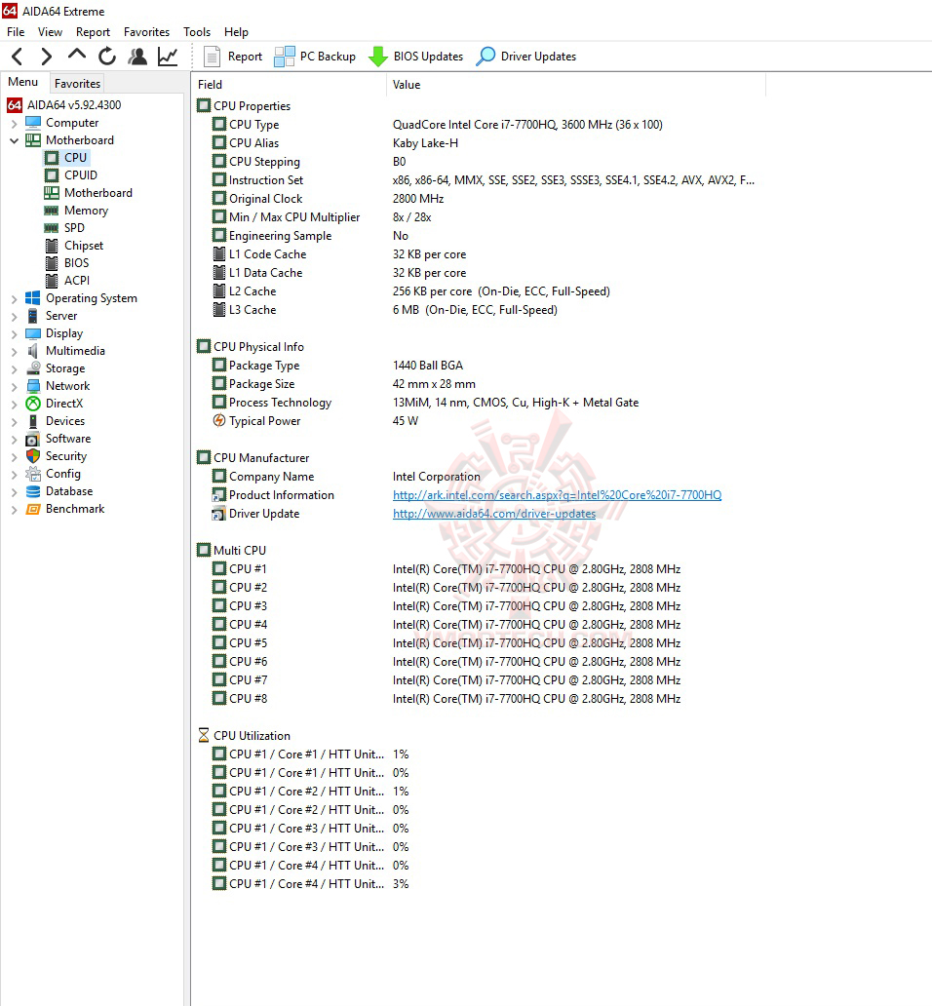Open the Tools menu

tap(197, 32)
